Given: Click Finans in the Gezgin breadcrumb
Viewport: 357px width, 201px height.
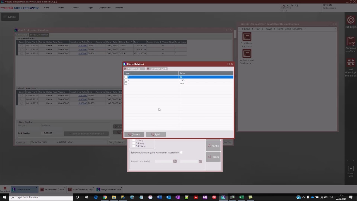Looking at the screenshot, I should pyautogui.click(x=246, y=29).
